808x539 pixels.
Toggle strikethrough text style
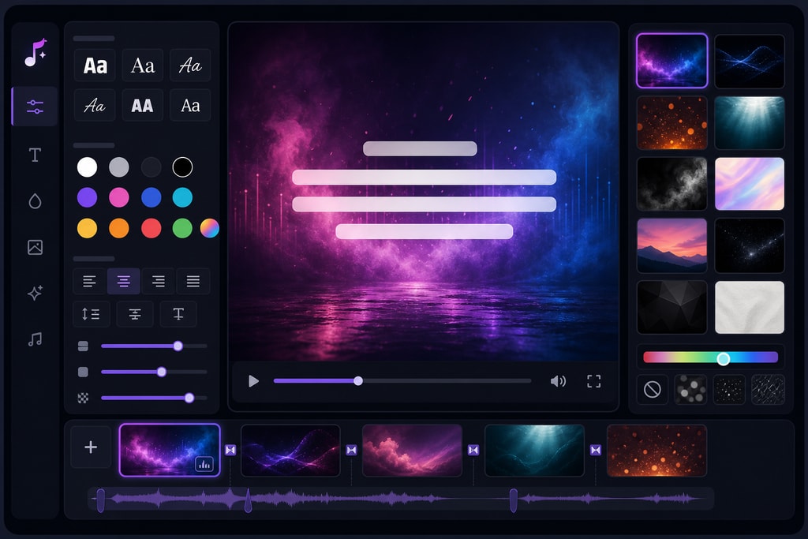pyautogui.click(x=135, y=314)
